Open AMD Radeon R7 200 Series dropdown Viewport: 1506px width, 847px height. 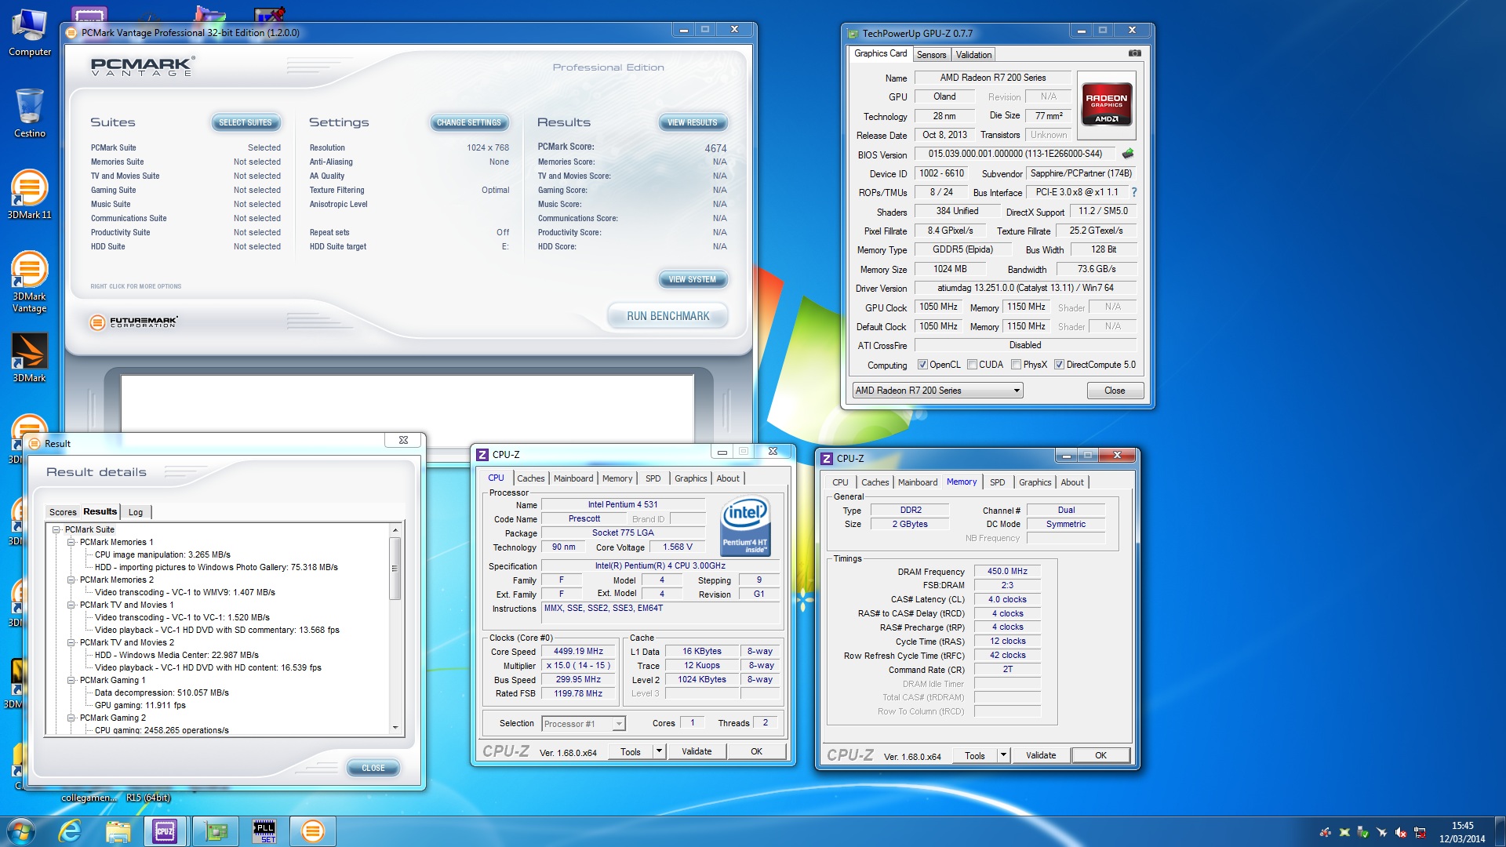point(937,391)
